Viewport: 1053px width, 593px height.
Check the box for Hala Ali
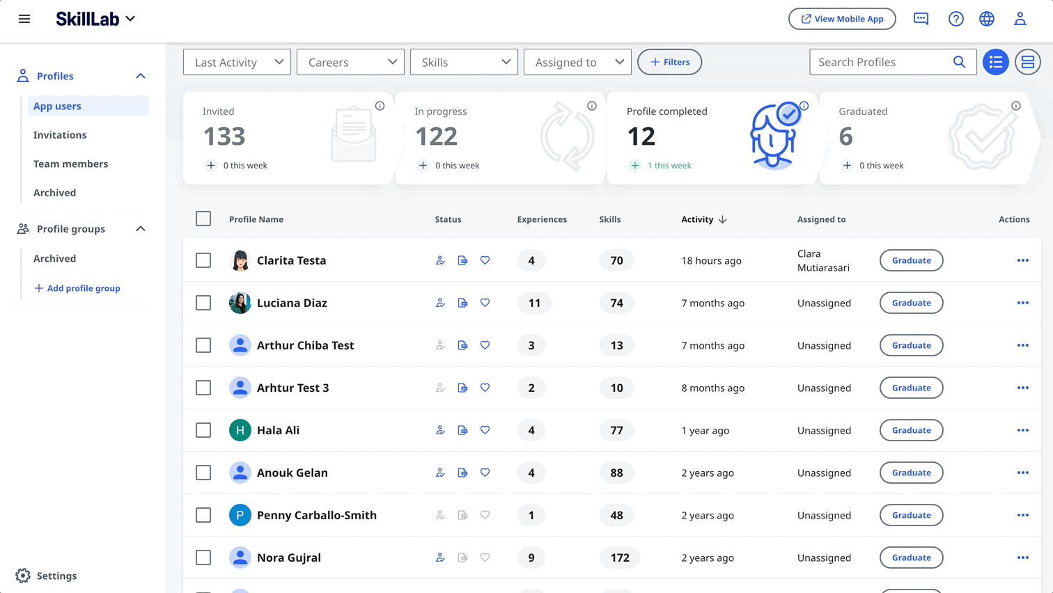click(203, 430)
